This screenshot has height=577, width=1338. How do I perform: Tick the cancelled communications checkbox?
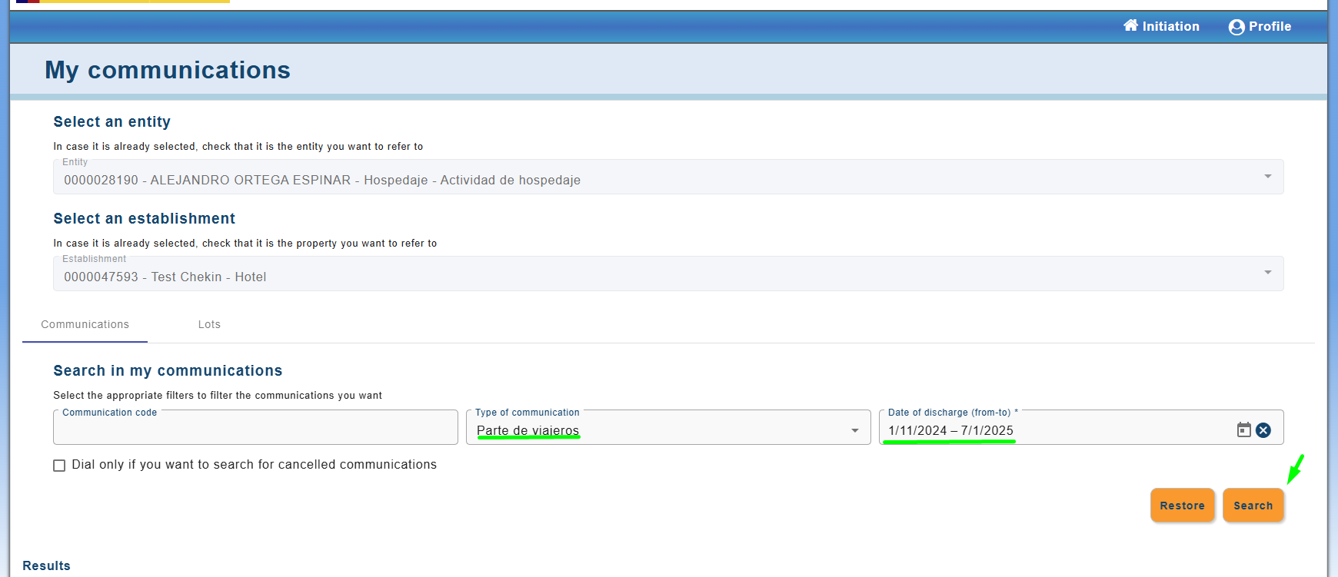59,466
